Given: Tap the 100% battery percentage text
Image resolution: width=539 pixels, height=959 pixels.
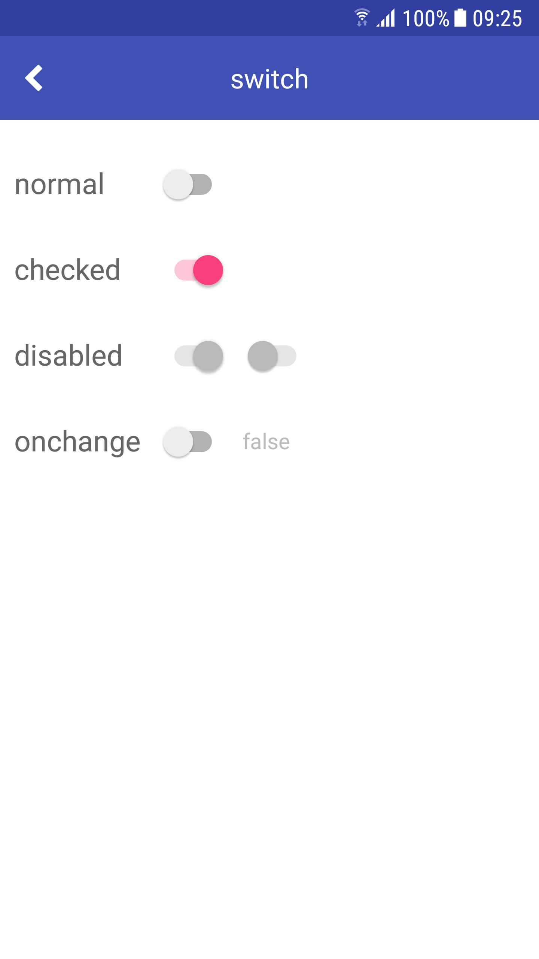Looking at the screenshot, I should point(426,18).
